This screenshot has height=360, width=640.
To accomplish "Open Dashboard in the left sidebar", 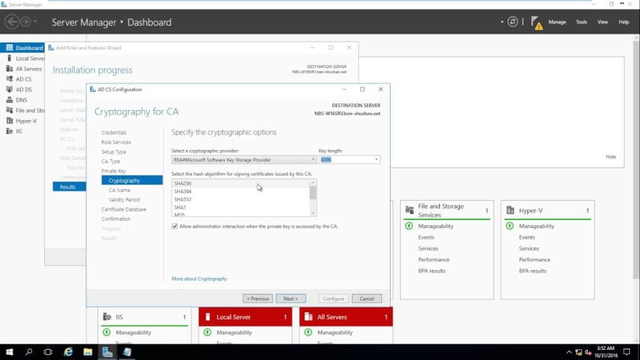I will (x=22, y=47).
